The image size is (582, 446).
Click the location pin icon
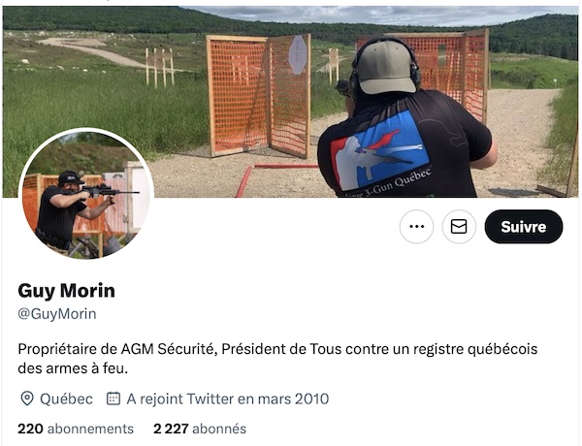pyautogui.click(x=27, y=398)
